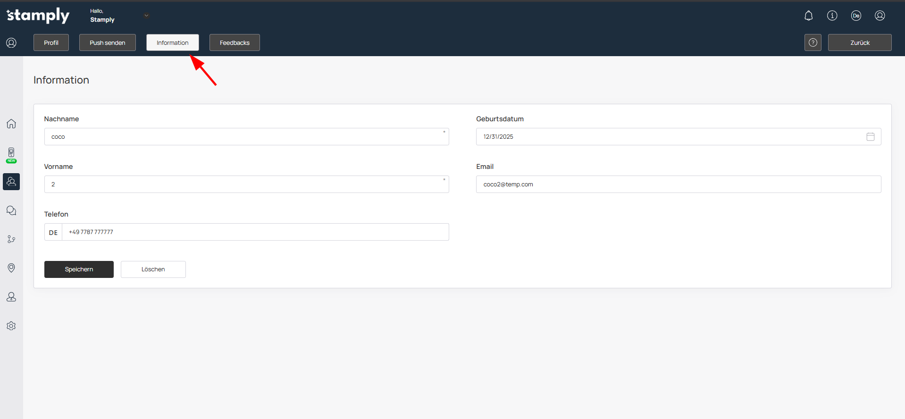Open the notifications bell

click(808, 16)
